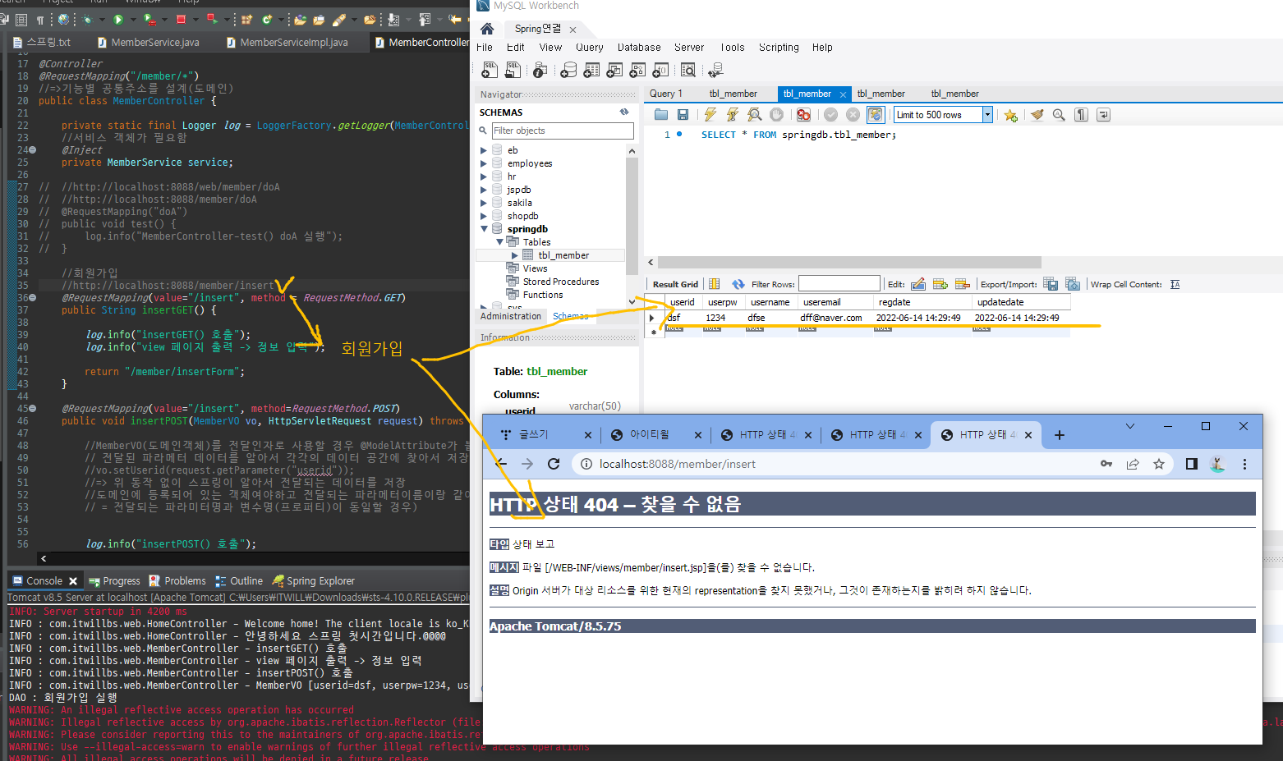This screenshot has height=761, width=1283.
Task: Create a new table icon in Workbench
Action: (x=591, y=71)
